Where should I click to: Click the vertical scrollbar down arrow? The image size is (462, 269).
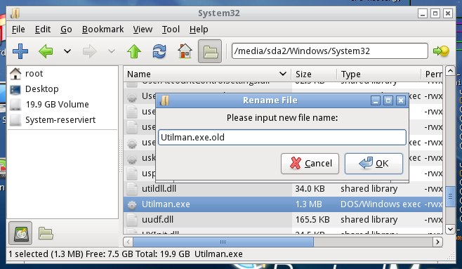(450, 229)
